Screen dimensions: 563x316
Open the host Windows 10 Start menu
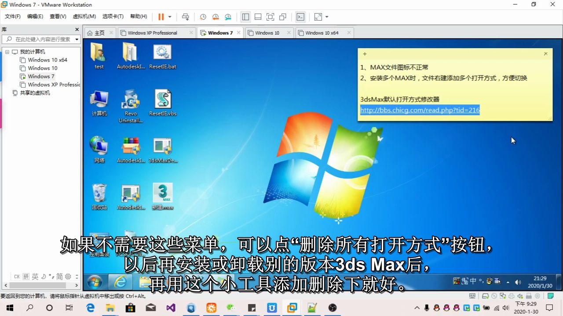10,308
